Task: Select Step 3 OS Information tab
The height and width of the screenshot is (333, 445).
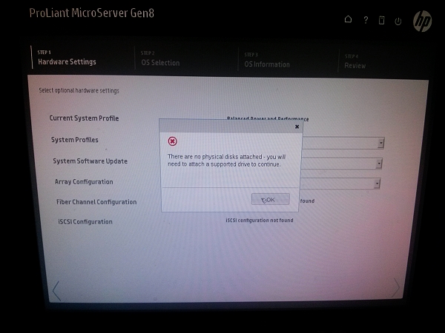Action: pyautogui.click(x=267, y=61)
